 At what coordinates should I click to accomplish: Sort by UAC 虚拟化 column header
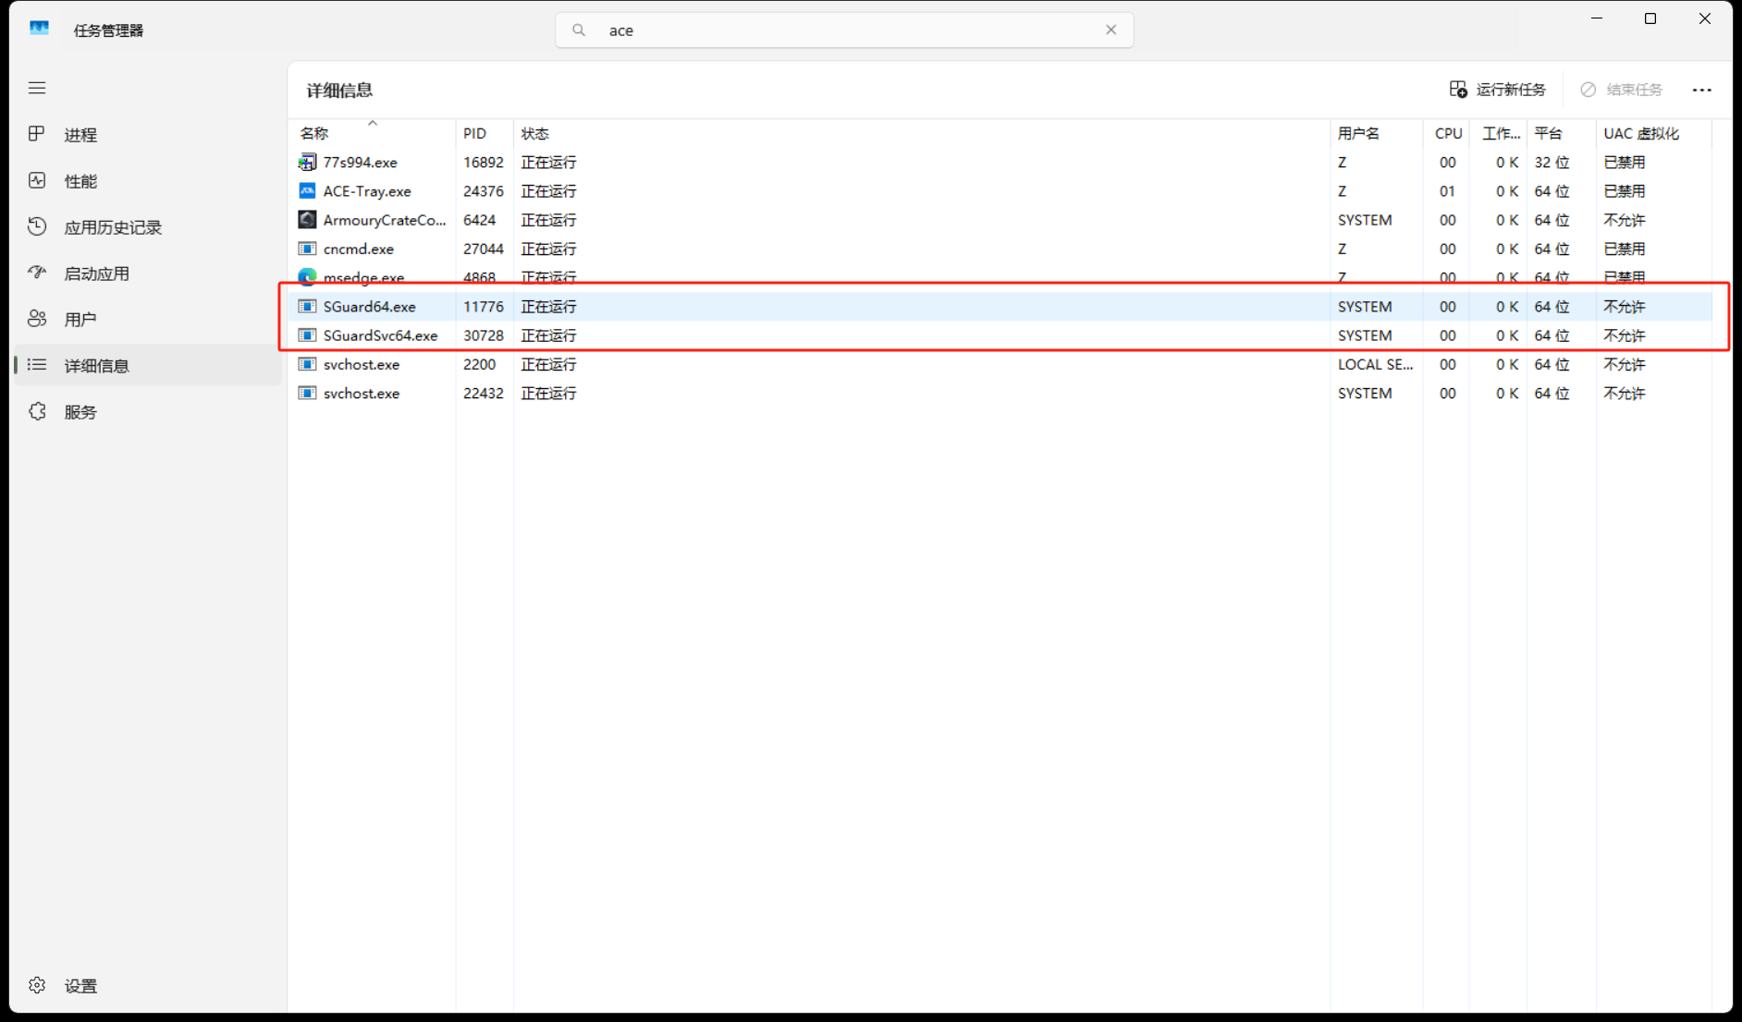click(x=1653, y=133)
